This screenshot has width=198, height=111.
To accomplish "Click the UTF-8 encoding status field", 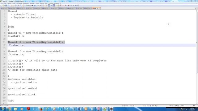I will pyautogui.click(x=183, y=106).
